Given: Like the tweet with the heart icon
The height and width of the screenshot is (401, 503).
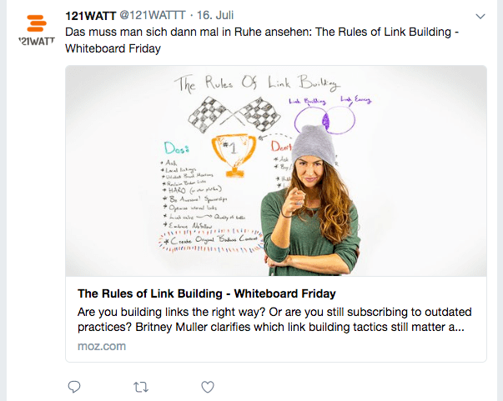Looking at the screenshot, I should click(208, 387).
